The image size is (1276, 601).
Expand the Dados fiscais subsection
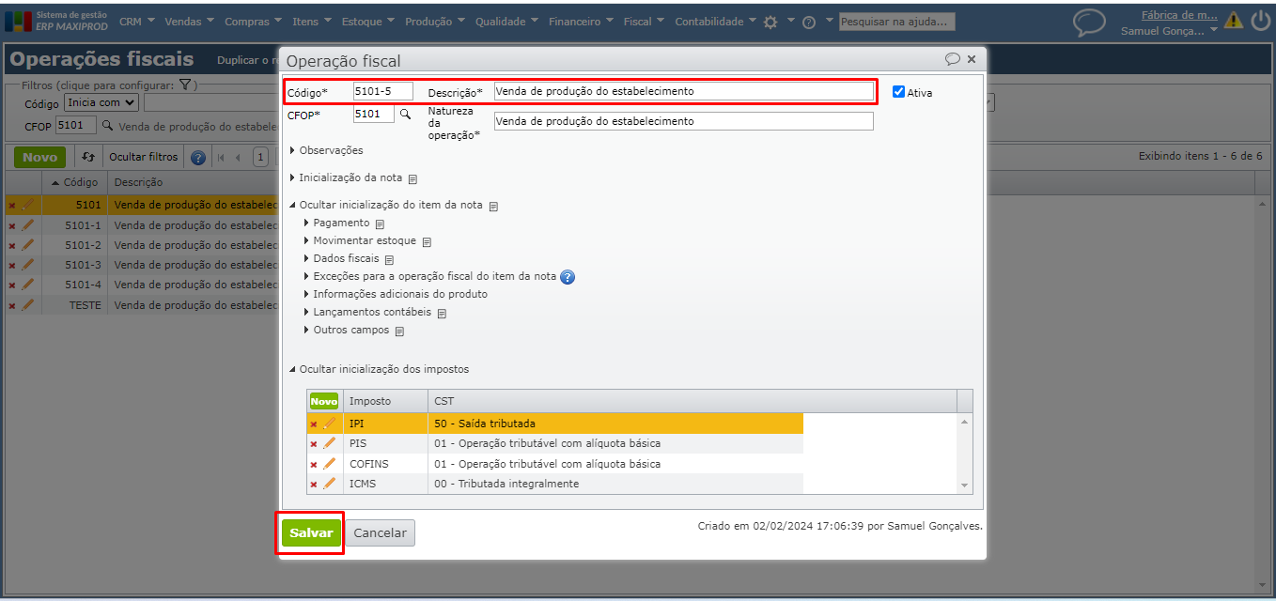click(341, 258)
